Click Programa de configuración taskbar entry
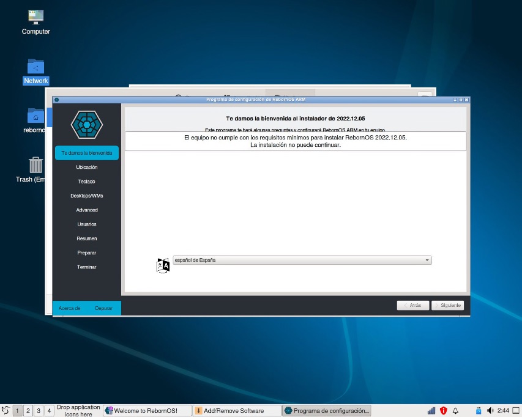Image resolution: width=522 pixels, height=417 pixels. pos(327,411)
